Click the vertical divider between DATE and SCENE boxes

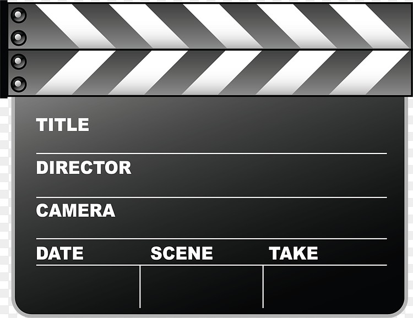[140, 287]
